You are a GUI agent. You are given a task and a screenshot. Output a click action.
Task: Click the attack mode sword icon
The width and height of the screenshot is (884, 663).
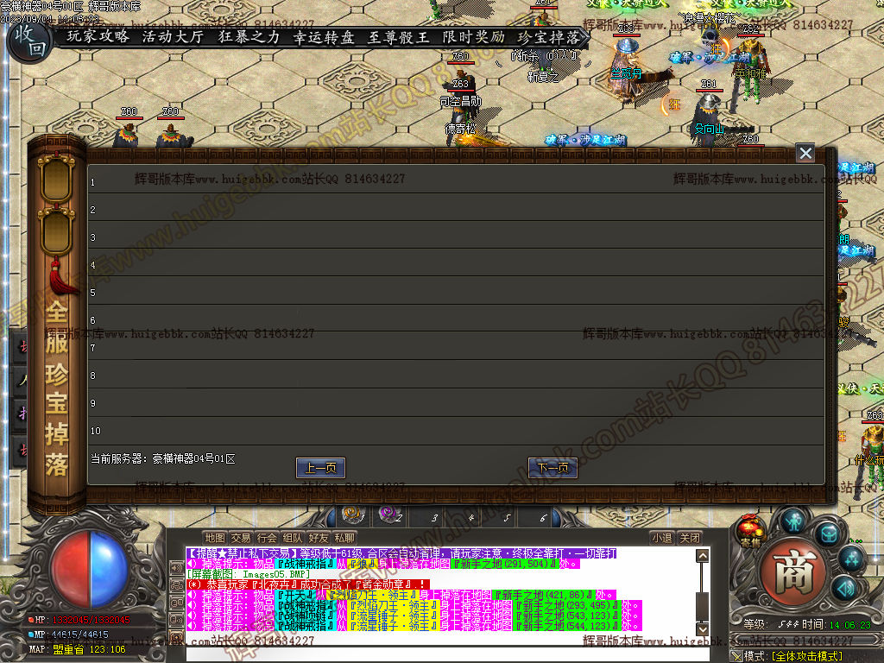[x=736, y=656]
